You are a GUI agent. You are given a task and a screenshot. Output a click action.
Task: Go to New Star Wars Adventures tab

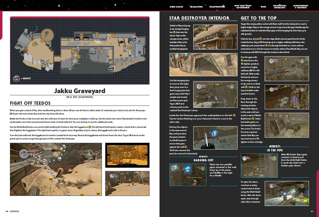pyautogui.click(x=243, y=7)
